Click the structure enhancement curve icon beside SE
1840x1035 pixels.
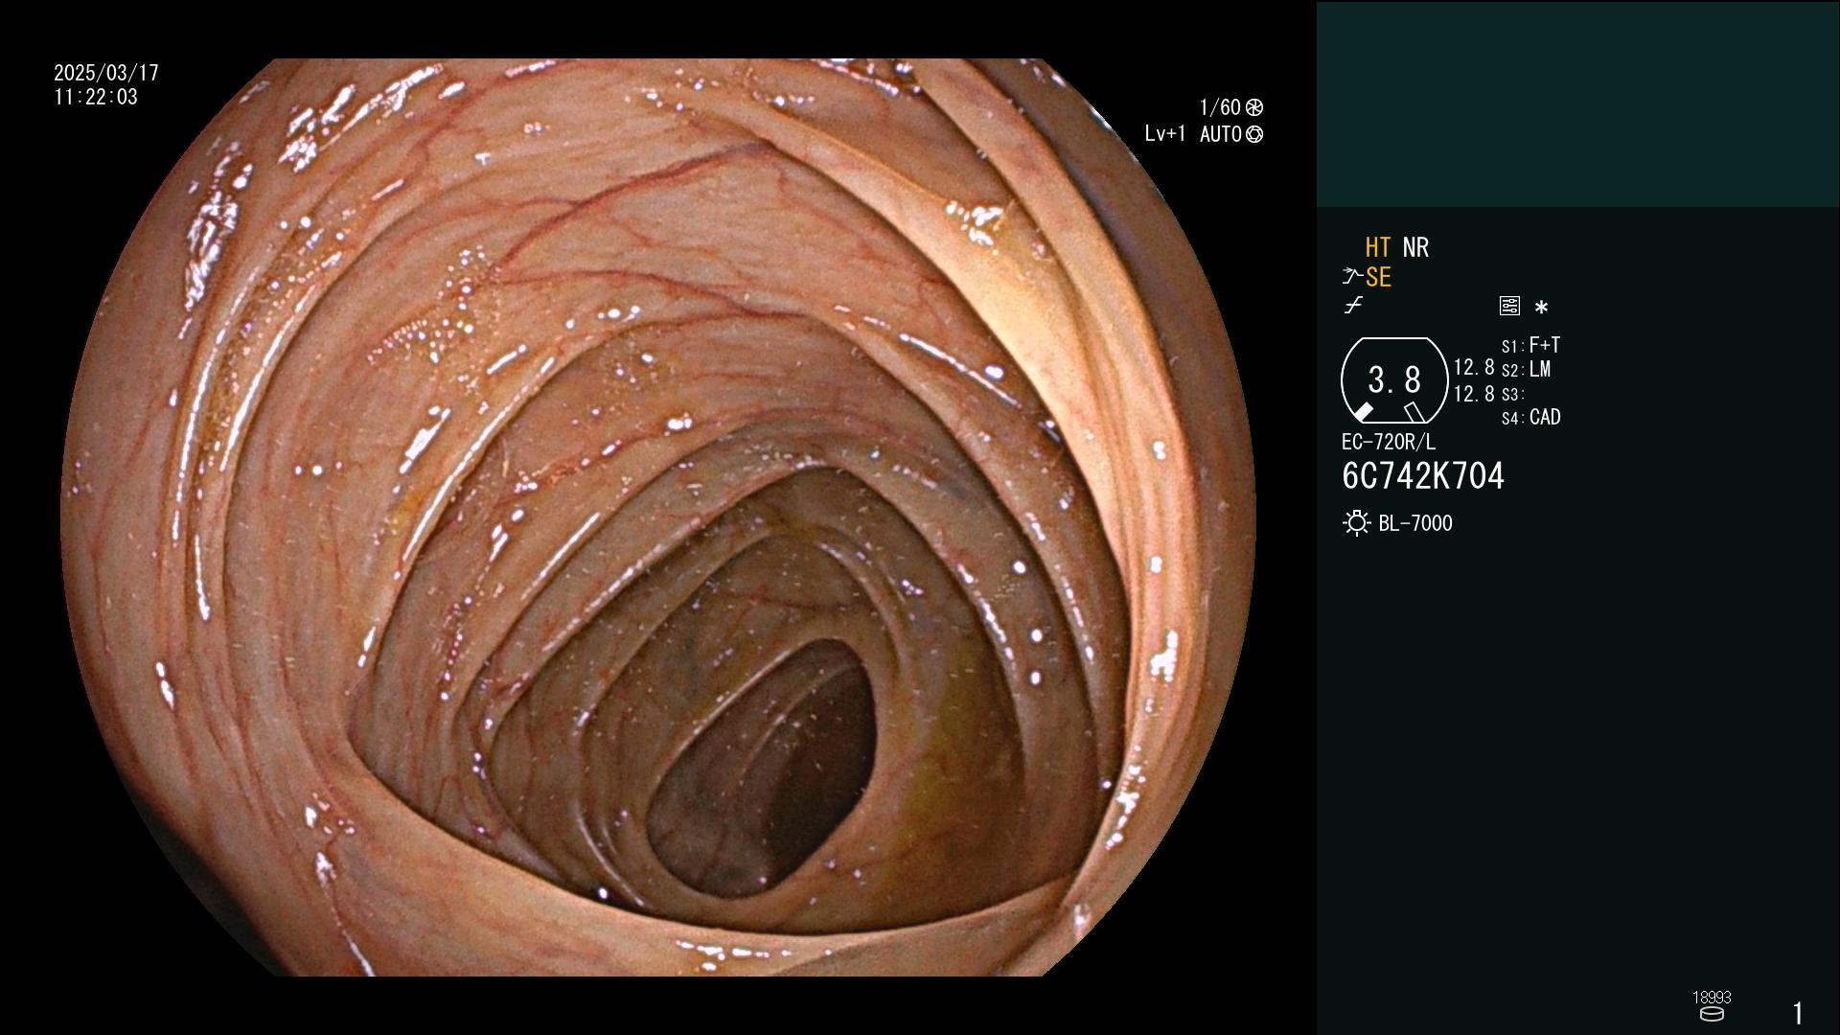click(1352, 277)
